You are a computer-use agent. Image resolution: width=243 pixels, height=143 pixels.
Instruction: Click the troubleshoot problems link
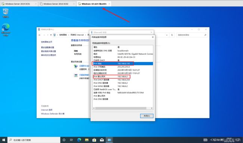84,75
